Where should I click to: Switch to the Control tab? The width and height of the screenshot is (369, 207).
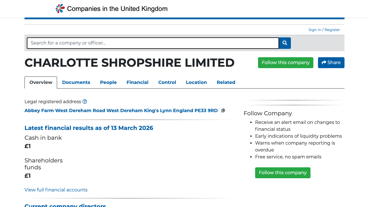tap(167, 83)
